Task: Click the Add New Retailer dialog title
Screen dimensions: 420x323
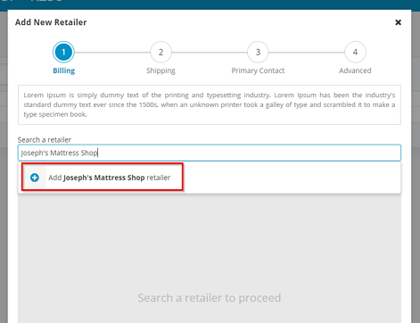Action: (51, 22)
